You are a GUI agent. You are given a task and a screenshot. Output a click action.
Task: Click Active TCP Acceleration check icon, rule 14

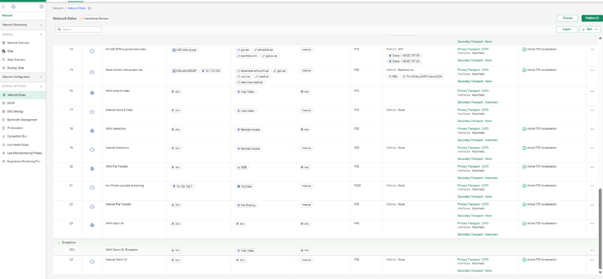coord(524,49)
